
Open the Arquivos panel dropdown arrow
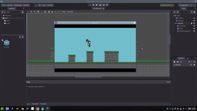pyautogui.click(x=23, y=8)
